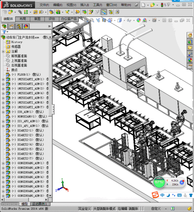This screenshot has width=194, height=212.
Task: Expand the GONGZHUANG_ASM<1> tree node
Action: tap(3, 163)
